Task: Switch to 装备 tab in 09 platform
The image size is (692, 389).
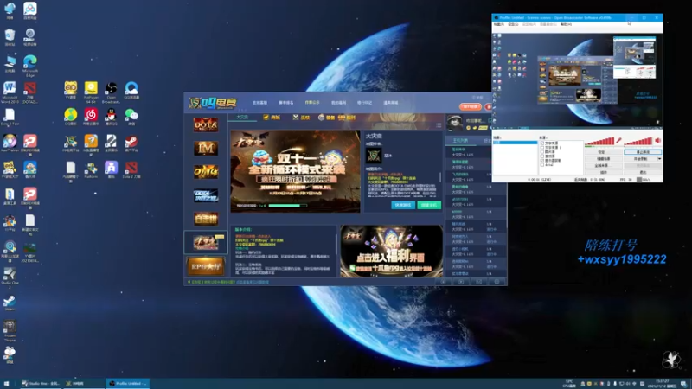Action: pyautogui.click(x=327, y=118)
